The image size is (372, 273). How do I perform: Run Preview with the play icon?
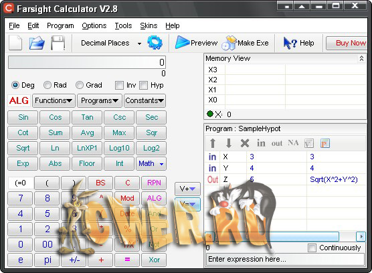click(x=182, y=43)
